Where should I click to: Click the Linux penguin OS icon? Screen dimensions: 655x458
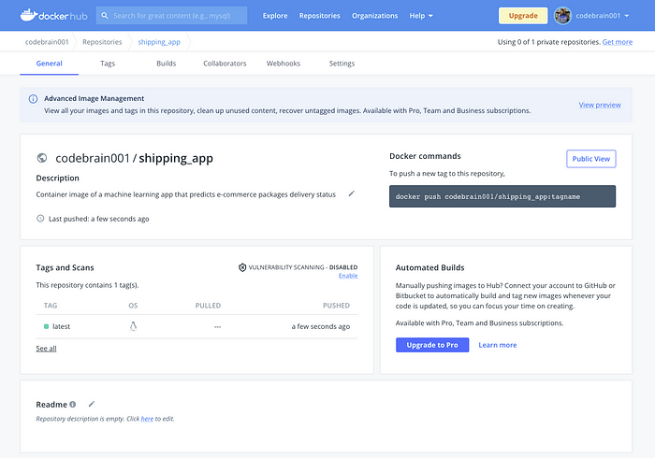click(133, 326)
